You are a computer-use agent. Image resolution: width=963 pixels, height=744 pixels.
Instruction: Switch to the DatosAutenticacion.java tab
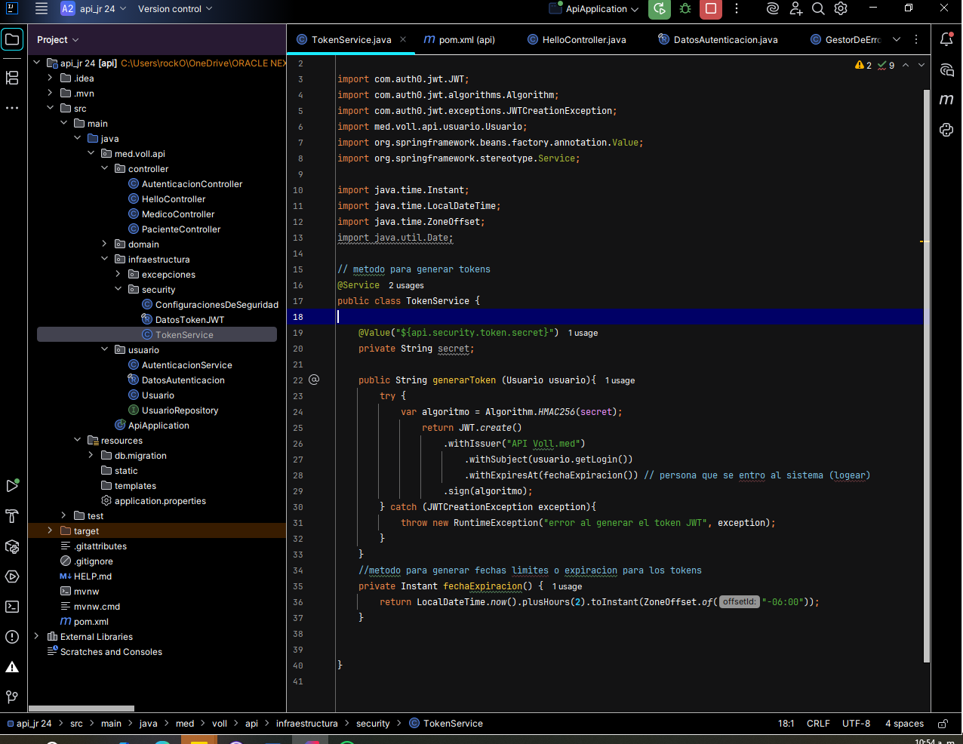718,39
